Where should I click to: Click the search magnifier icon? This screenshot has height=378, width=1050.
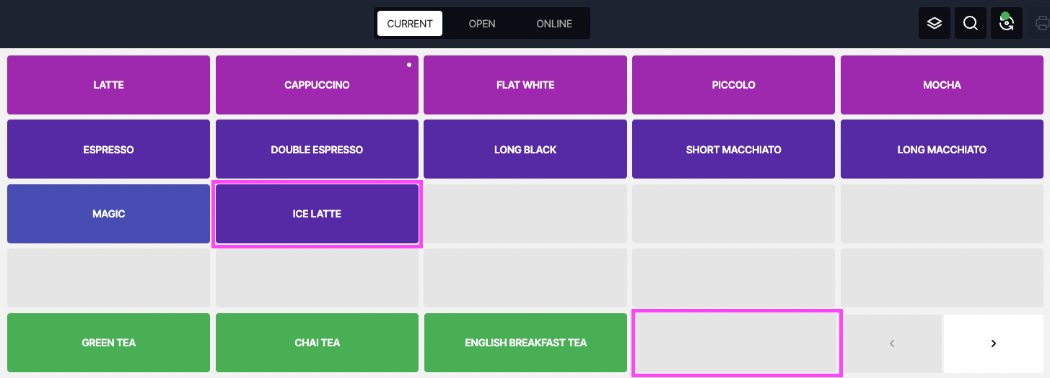point(971,23)
